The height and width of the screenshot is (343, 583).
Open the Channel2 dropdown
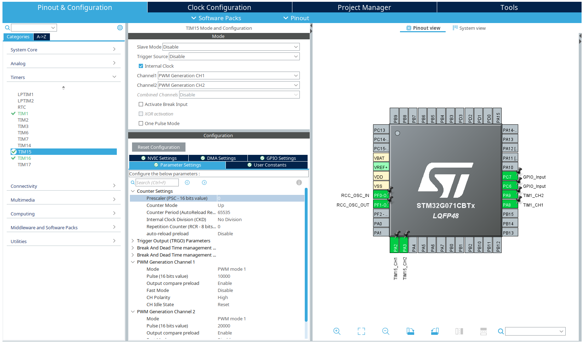click(x=229, y=85)
